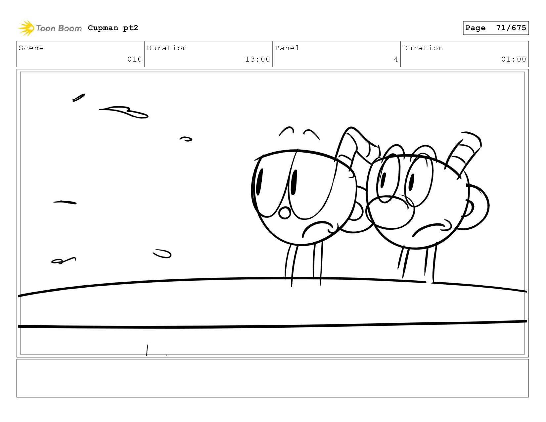Screen dimensions: 546x422
Task: Click the panel duration value '01:00'
Action: point(514,59)
